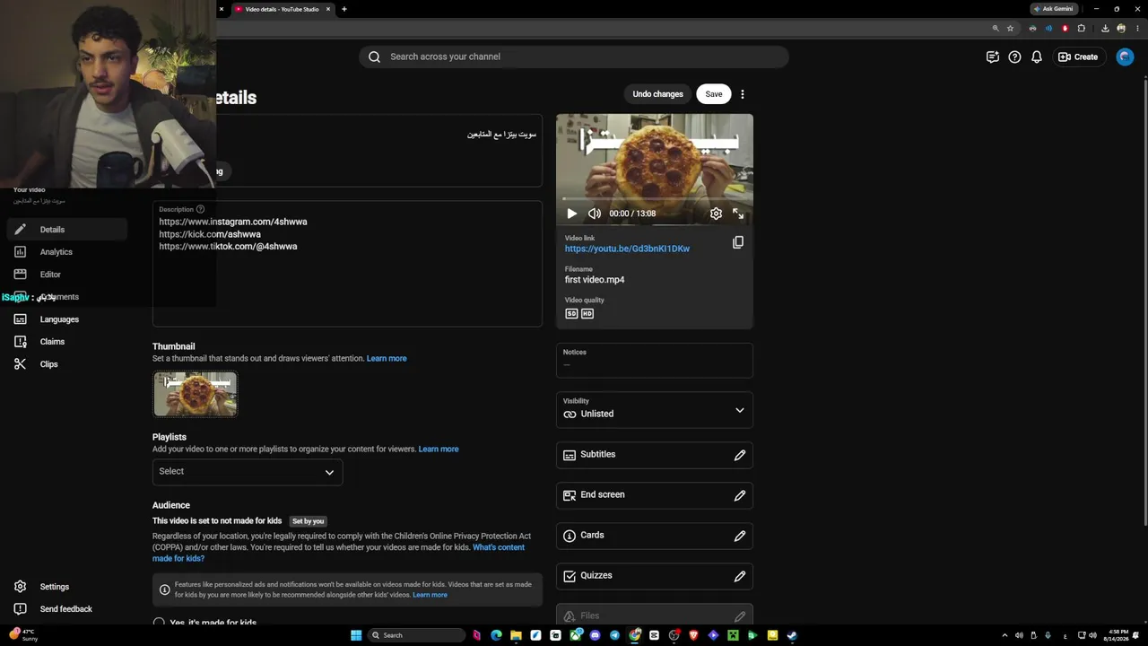Click the Claims icon in sidebar

click(x=20, y=342)
